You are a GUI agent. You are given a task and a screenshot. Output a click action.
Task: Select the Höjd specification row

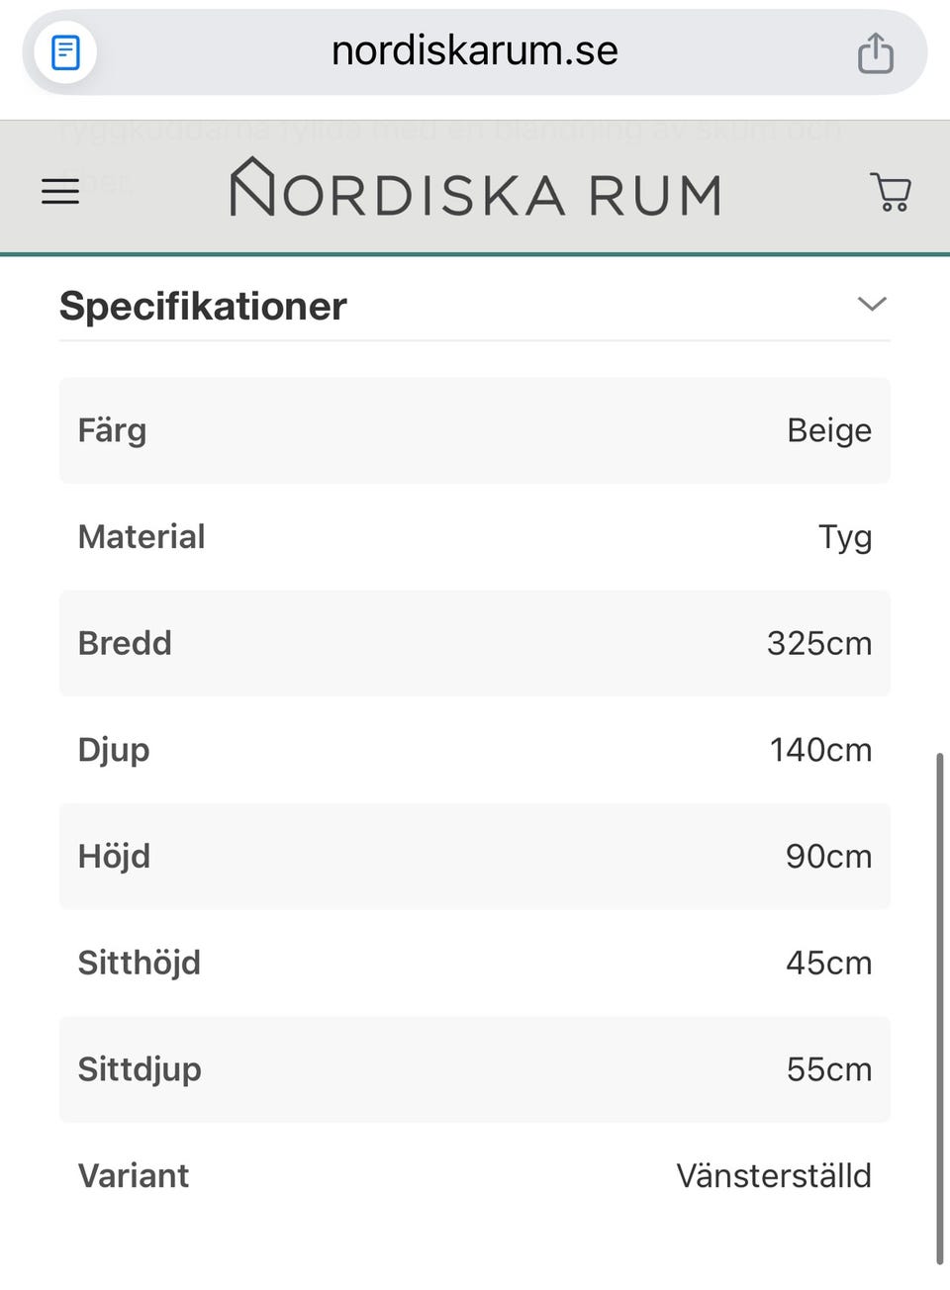pos(475,856)
